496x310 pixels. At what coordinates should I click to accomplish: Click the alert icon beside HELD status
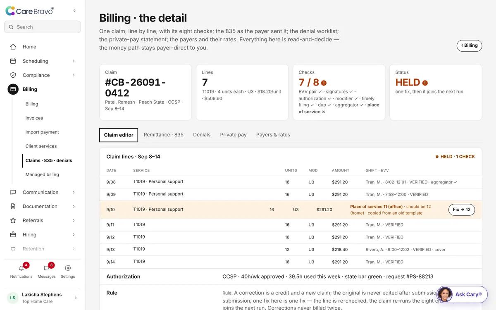(x=425, y=83)
